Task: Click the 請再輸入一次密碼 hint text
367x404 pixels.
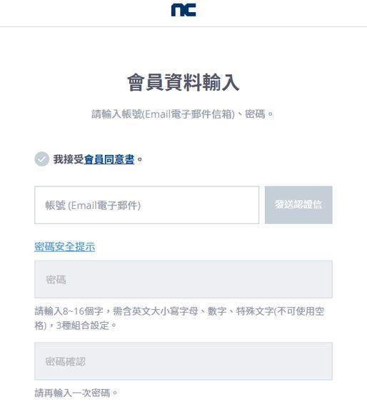Action: [76, 393]
